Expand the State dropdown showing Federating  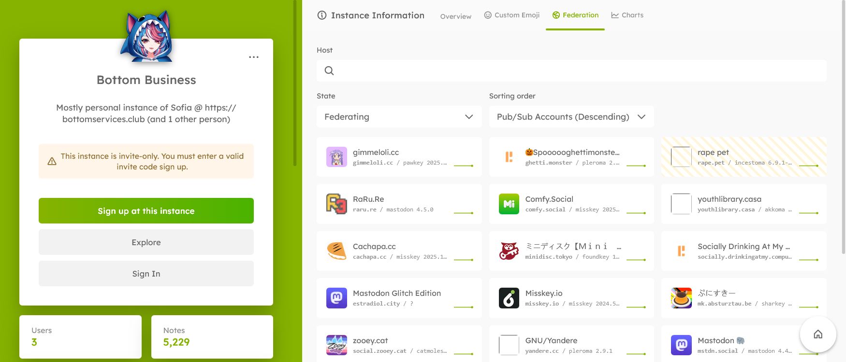pos(399,117)
